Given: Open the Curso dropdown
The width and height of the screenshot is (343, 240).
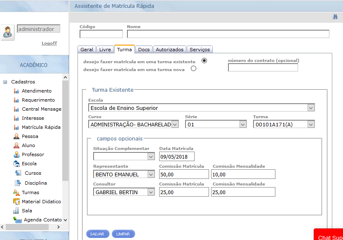Looking at the screenshot, I should click(x=175, y=124).
